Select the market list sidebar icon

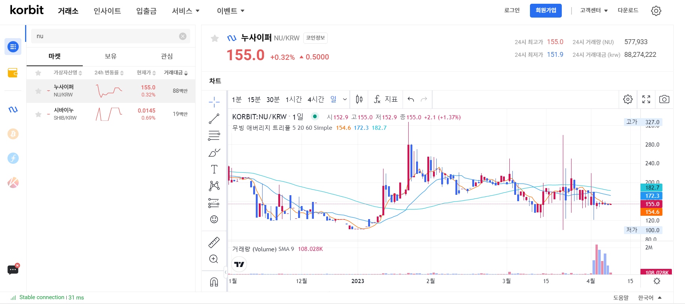click(x=13, y=47)
